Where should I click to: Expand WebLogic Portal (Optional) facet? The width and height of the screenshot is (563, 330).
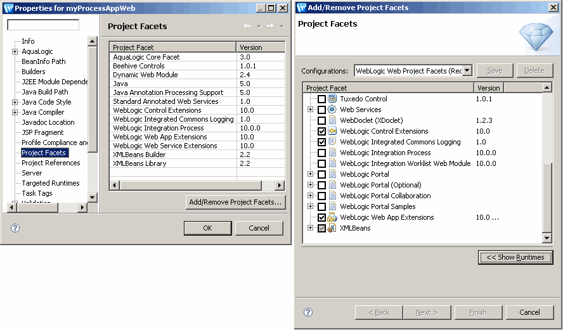point(310,185)
